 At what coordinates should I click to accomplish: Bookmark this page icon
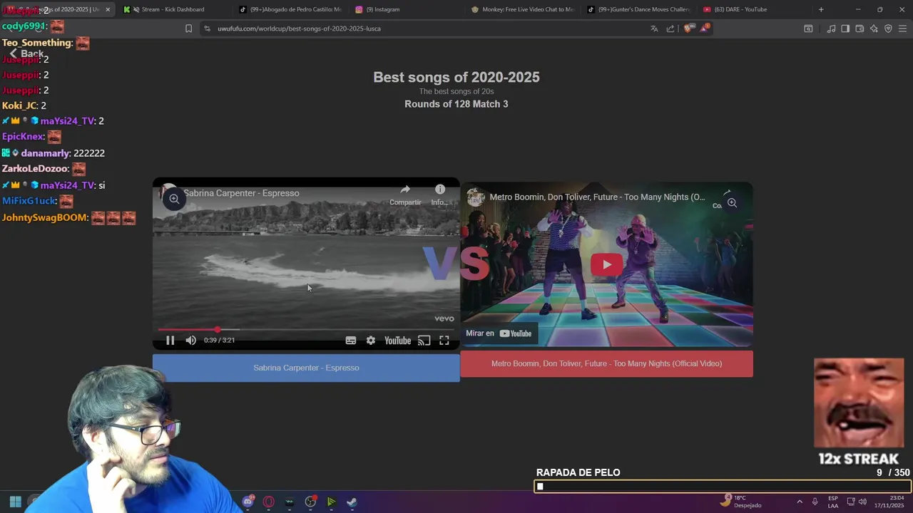pyautogui.click(x=188, y=28)
